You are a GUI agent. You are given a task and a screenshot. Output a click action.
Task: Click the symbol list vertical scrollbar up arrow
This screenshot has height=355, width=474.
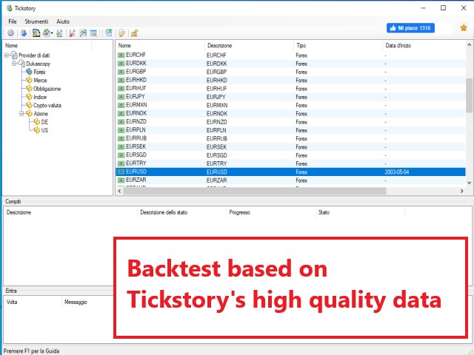pos(469,45)
